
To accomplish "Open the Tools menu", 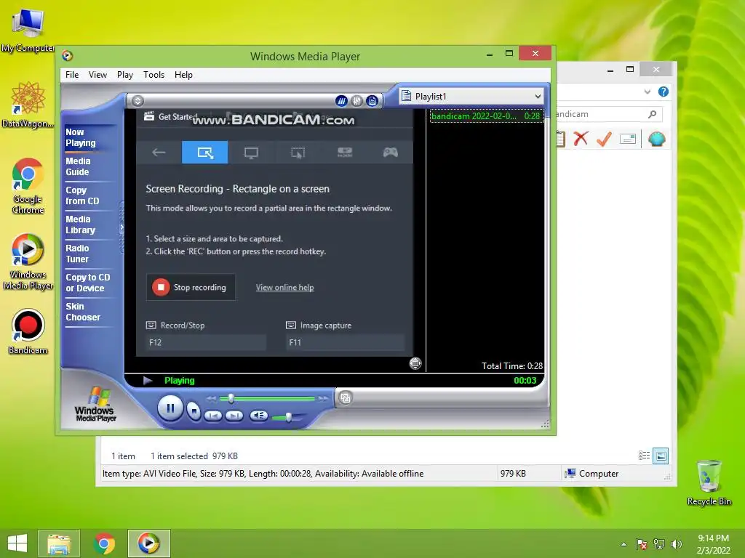I will coord(154,75).
